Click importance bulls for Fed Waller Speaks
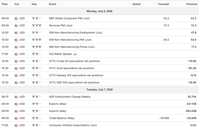This screenshot has width=199, height=127. pos(36,54)
